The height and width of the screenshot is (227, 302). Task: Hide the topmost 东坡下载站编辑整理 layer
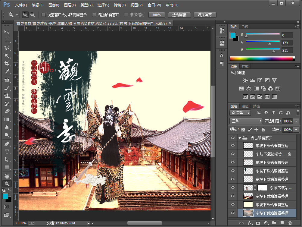coord(233,145)
